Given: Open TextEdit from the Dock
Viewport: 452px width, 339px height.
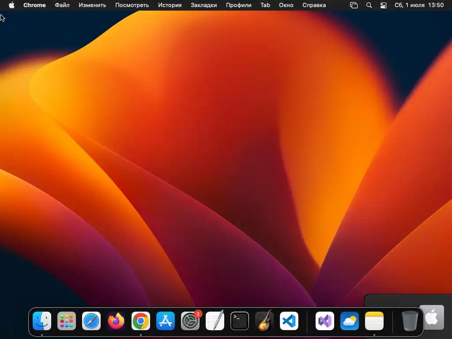Looking at the screenshot, I should (215, 320).
